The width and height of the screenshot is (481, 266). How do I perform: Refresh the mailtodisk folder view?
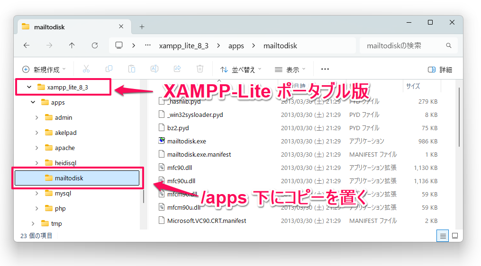coord(95,45)
